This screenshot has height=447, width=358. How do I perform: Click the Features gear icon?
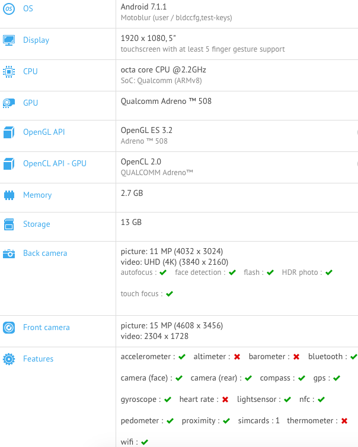[9, 359]
